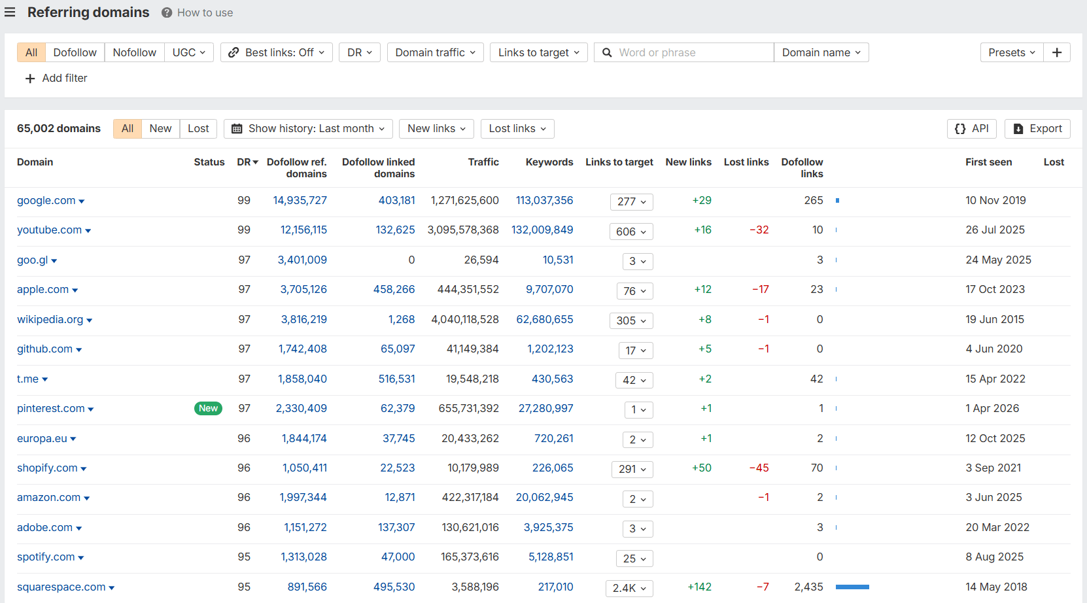Click the plus icon next to Presets

coord(1057,52)
